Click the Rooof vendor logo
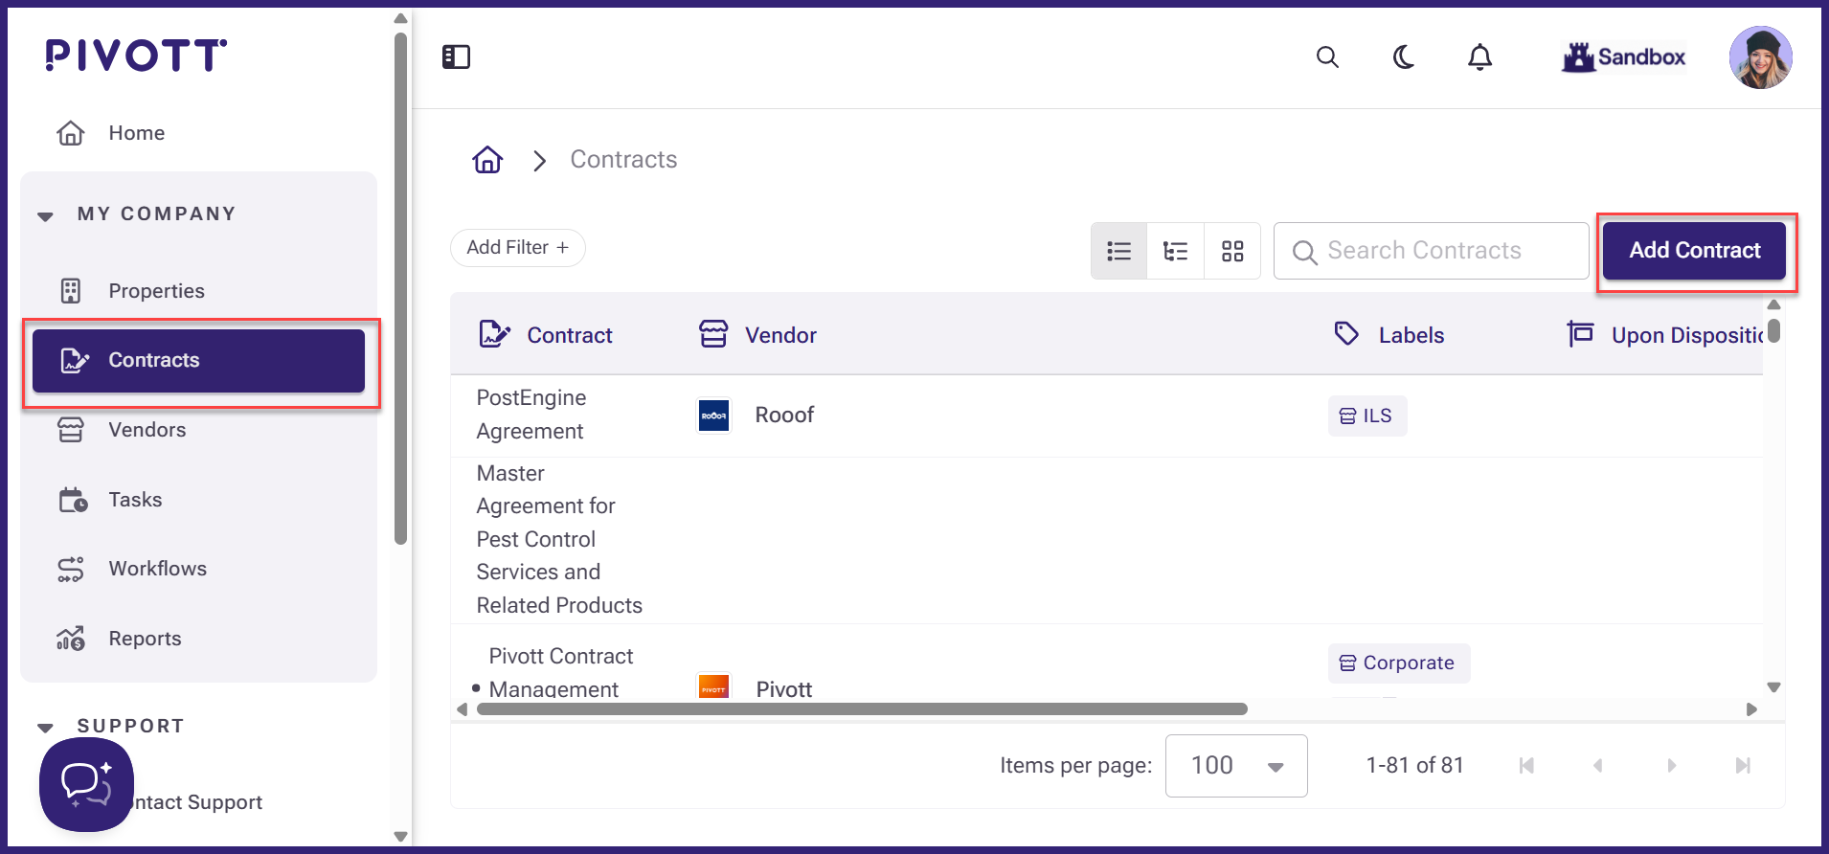This screenshot has width=1829, height=854. click(x=713, y=416)
